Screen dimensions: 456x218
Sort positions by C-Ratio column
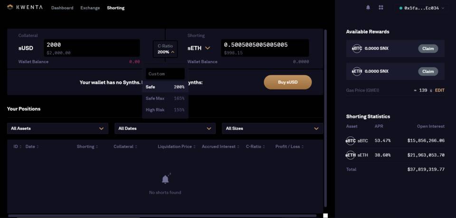[x=256, y=147]
